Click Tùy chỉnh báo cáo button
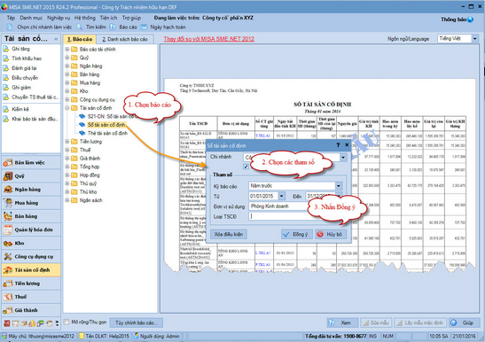The image size is (485, 342). click(x=137, y=323)
